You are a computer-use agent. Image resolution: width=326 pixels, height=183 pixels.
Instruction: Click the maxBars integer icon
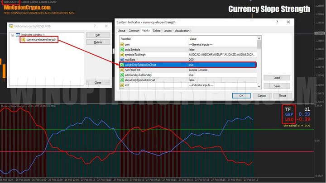click(x=122, y=60)
